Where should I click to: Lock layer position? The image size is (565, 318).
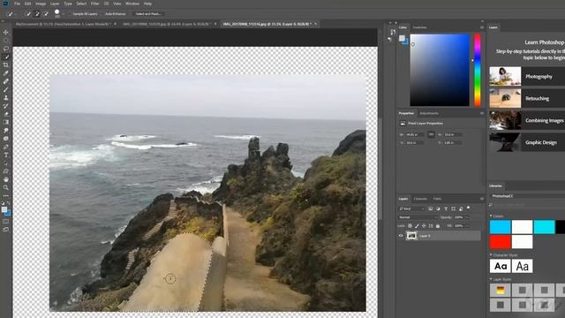(424, 226)
